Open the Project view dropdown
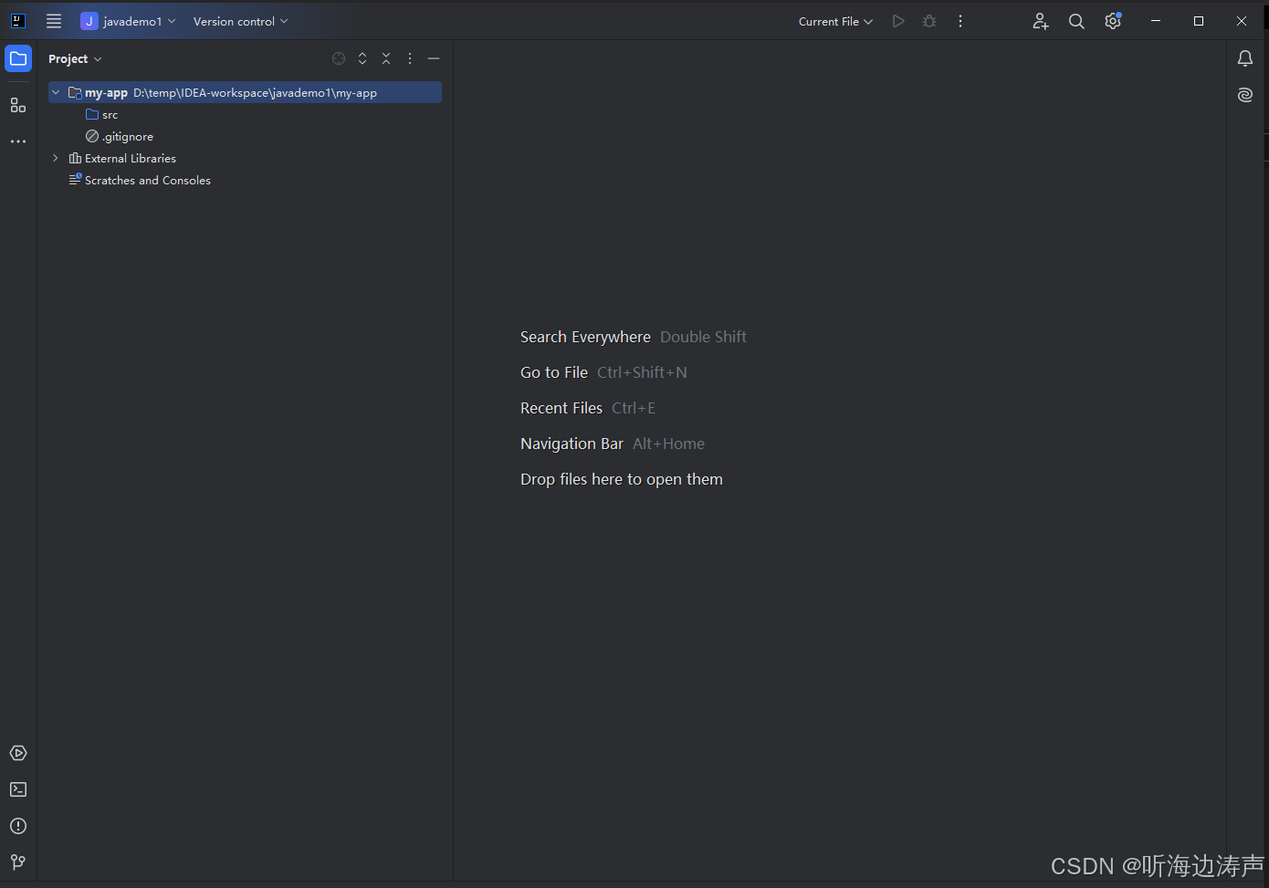Image resolution: width=1269 pixels, height=888 pixels. [75, 58]
